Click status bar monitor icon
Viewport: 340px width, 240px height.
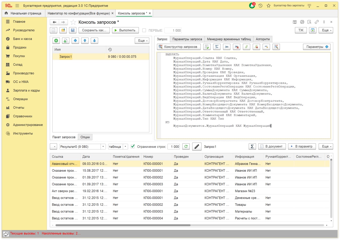pyautogui.click(x=6, y=234)
